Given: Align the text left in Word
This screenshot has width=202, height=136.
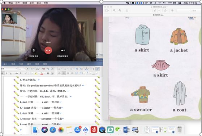Looking at the screenshot, I should [59, 73].
